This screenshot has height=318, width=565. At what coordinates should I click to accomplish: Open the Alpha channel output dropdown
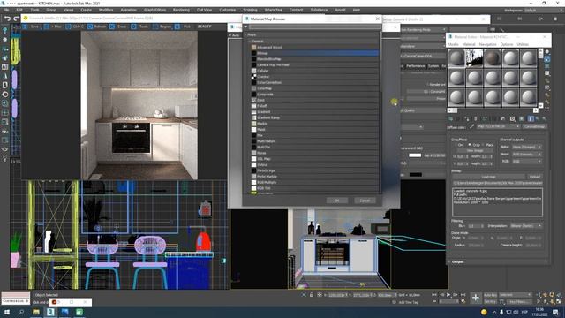[526, 148]
